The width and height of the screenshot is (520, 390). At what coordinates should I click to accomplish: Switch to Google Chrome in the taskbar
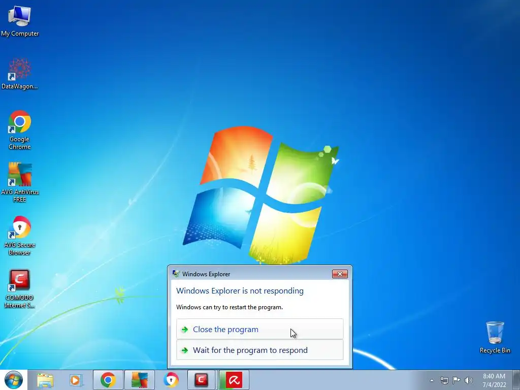[108, 380]
